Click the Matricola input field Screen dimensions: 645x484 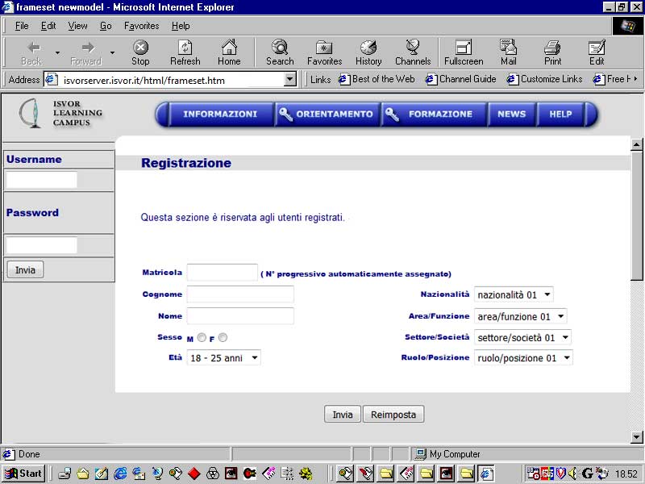[223, 273]
